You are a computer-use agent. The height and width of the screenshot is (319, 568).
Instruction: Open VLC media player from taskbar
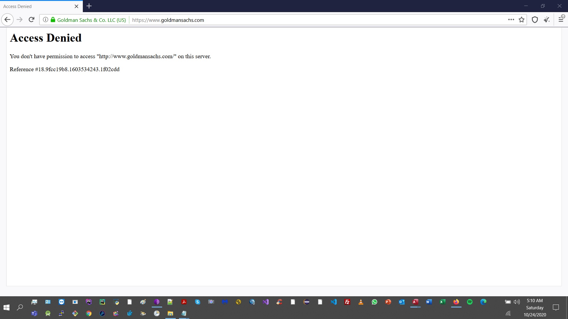361,302
